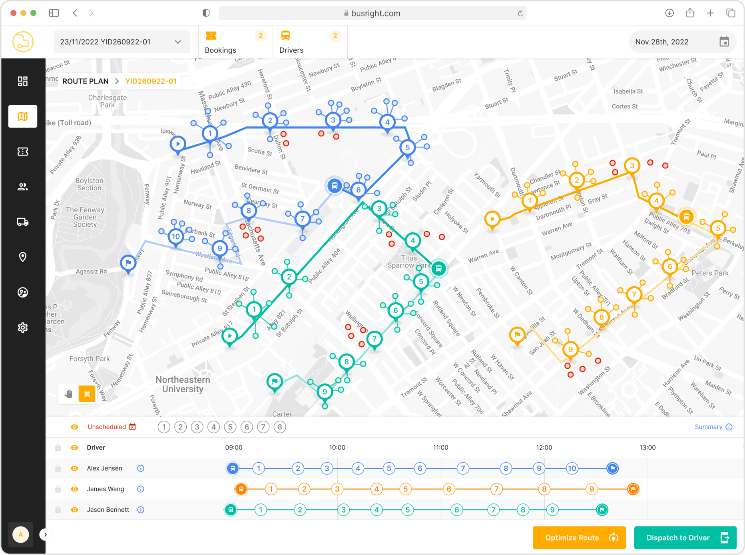Select the map view icon in sidebar
Viewport: 745px width, 555px height.
tap(23, 116)
